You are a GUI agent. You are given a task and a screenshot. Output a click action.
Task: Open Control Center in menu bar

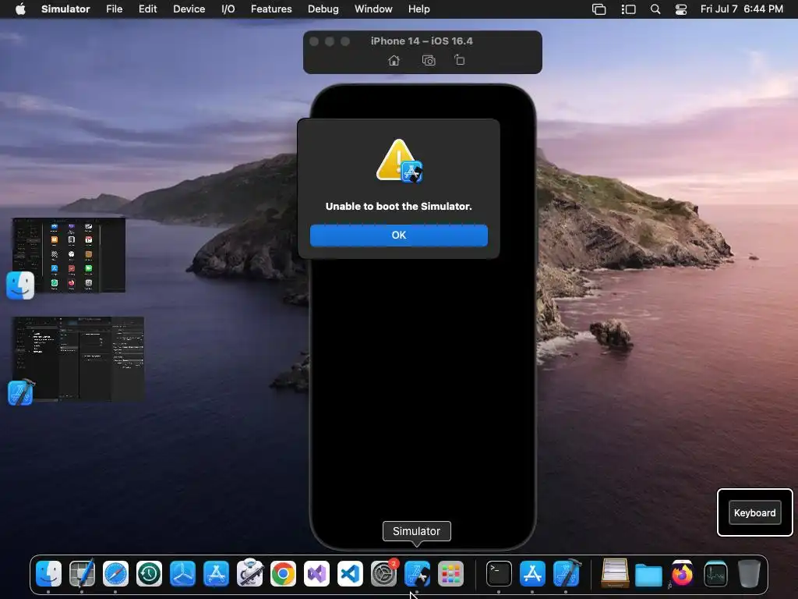click(x=681, y=9)
